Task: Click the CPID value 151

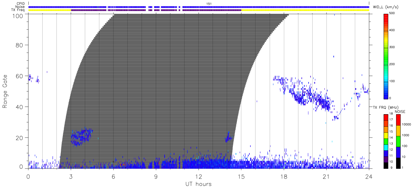Action: (x=209, y=4)
